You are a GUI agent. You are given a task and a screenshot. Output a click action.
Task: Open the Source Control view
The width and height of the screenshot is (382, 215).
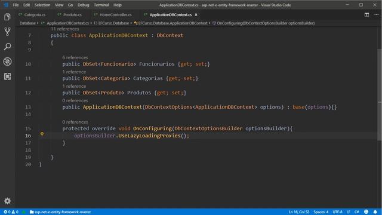(7, 32)
